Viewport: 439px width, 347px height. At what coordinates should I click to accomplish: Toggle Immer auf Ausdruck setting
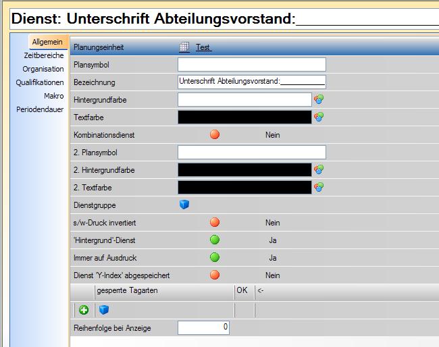tap(215, 257)
